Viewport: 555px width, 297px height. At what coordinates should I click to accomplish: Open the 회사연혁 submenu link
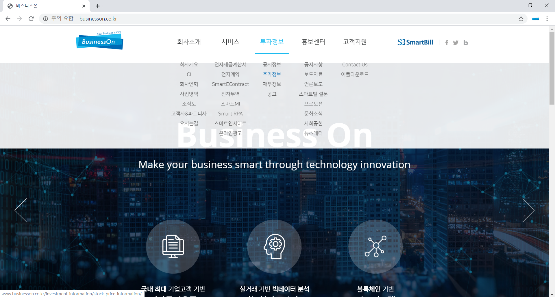(x=189, y=84)
